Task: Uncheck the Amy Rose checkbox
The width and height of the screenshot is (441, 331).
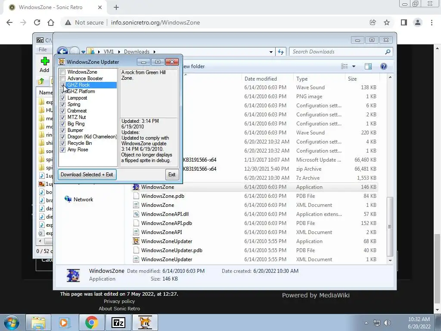Action: click(63, 150)
